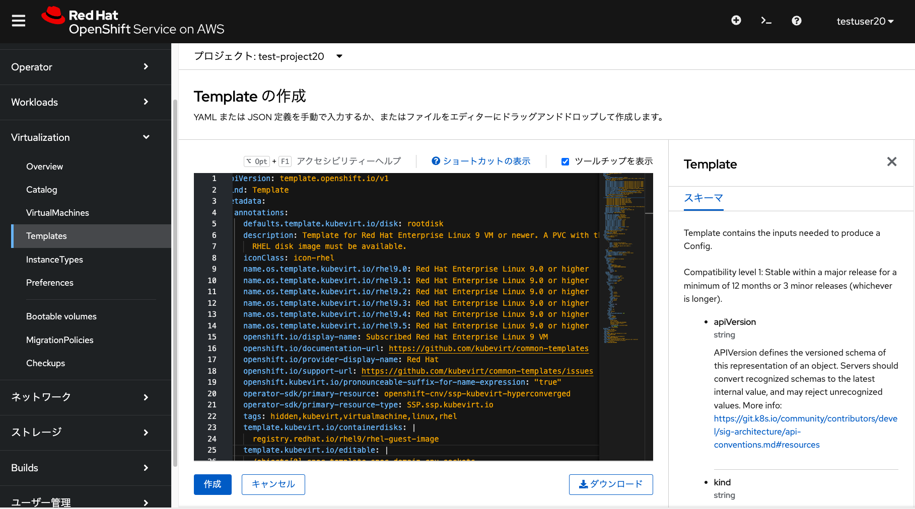Click the blue shortcut help question icon
Image resolution: width=915 pixels, height=509 pixels.
436,161
